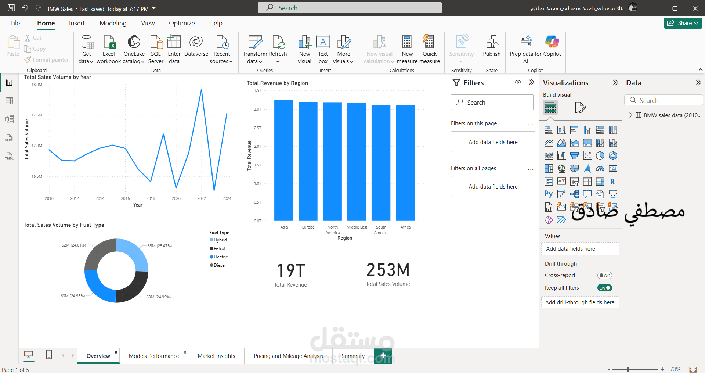
Task: Open the Get data dropdown
Action: click(86, 50)
